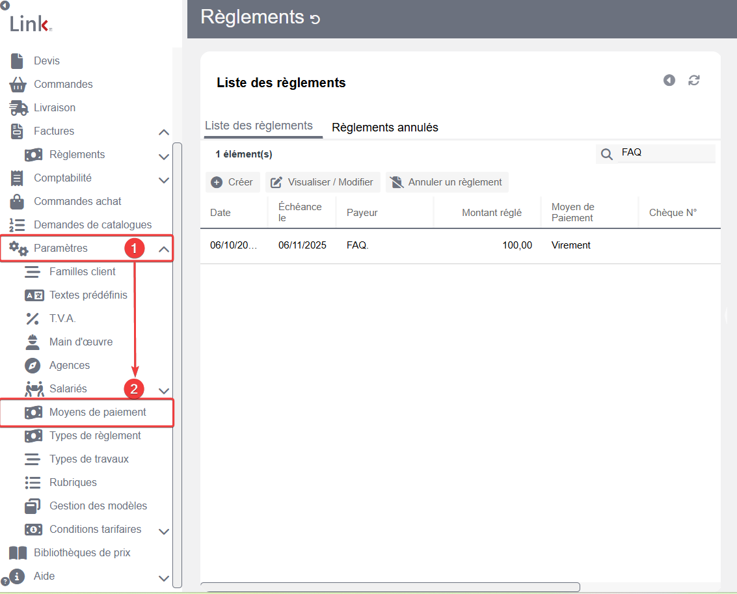737x594 pixels.
Task: Expand the Conditions tarifaires chevron
Action: click(x=163, y=531)
